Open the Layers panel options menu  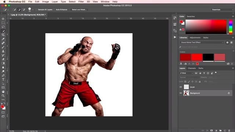tap(233, 68)
